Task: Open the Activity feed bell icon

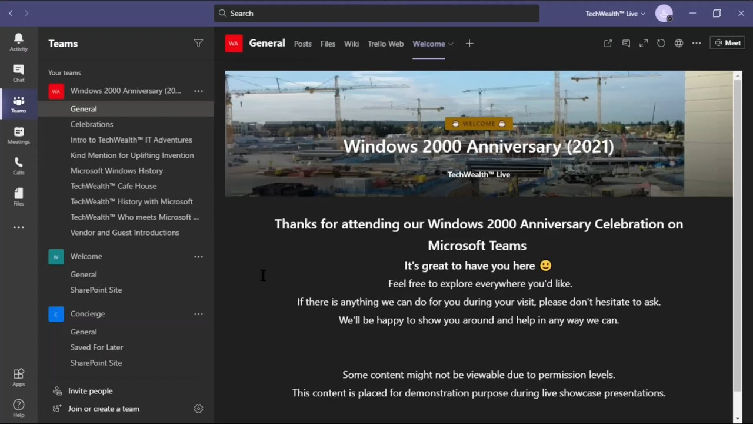Action: pyautogui.click(x=18, y=42)
